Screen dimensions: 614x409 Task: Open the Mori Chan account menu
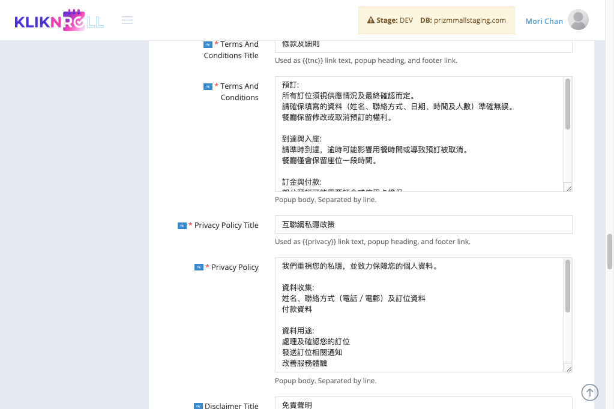click(x=544, y=21)
